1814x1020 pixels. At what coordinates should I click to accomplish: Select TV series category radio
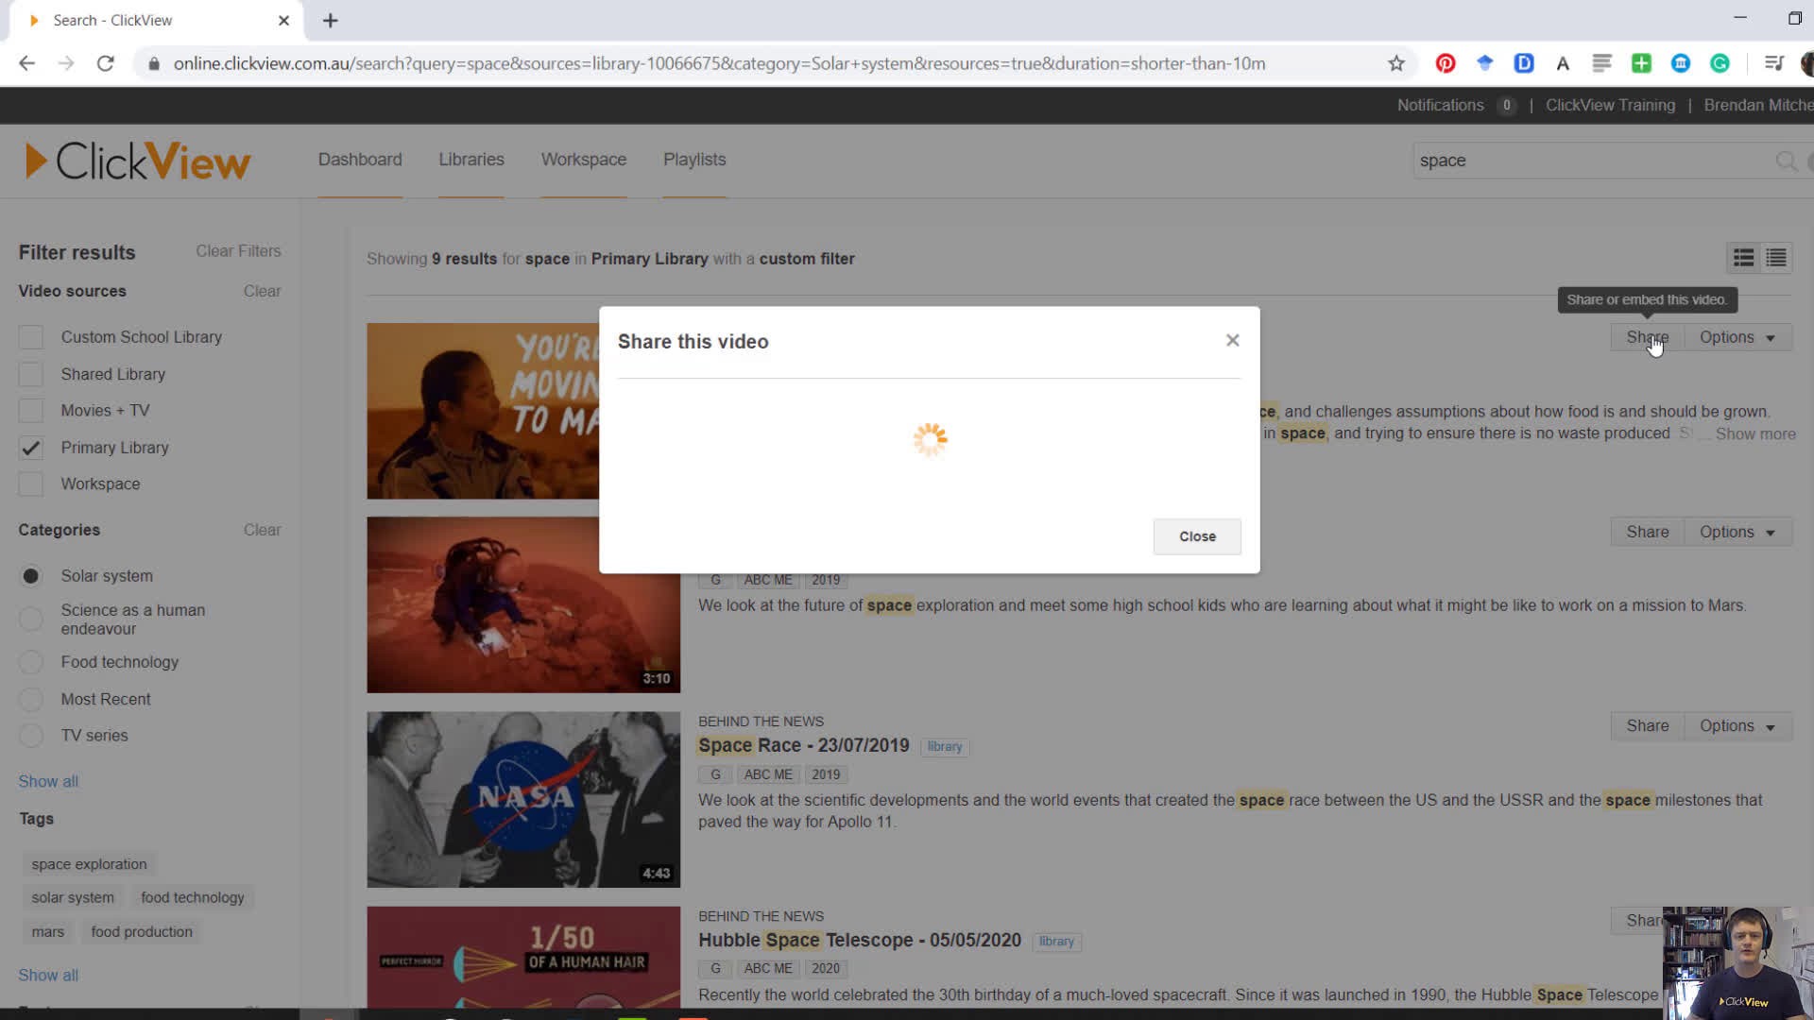point(31,736)
